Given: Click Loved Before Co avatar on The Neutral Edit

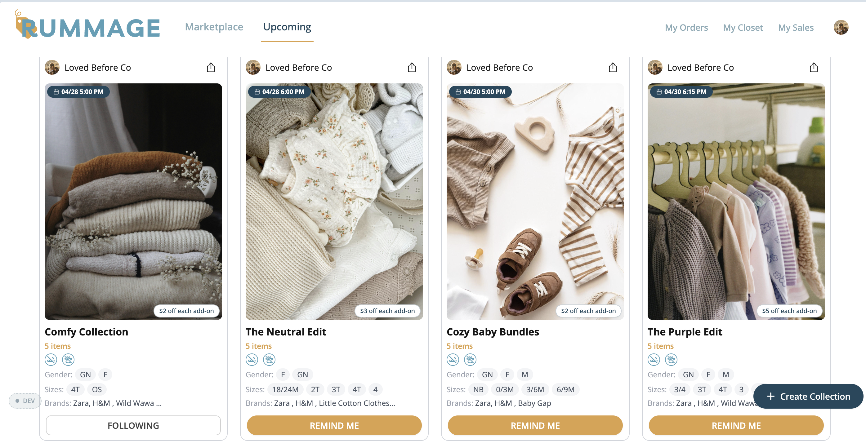Looking at the screenshot, I should (253, 67).
